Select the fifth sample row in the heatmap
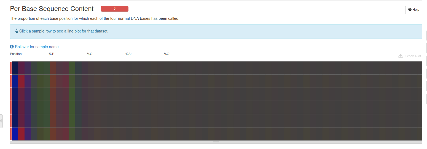Image resolution: width=427 pixels, height=149 pixels. (216, 121)
